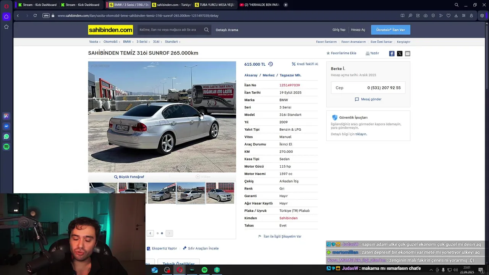489x275 pixels.
Task: Open Karşılaştır menu
Action: pyautogui.click(x=403, y=42)
